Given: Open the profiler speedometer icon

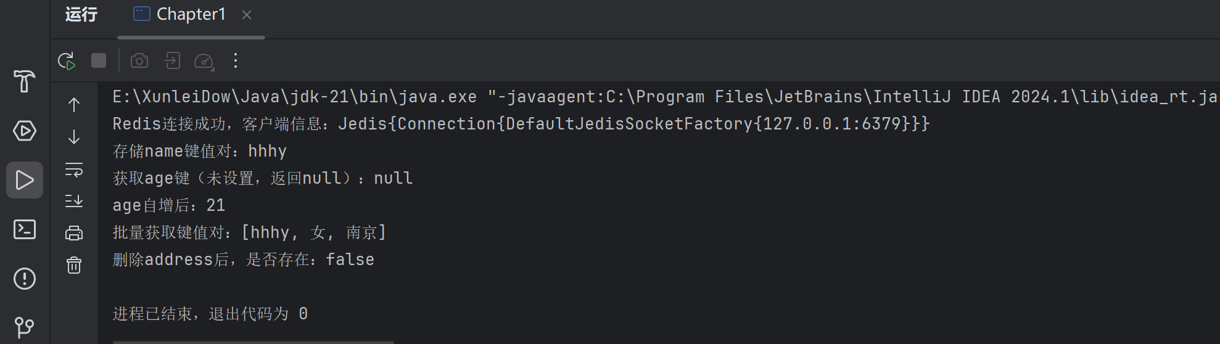Looking at the screenshot, I should [x=204, y=61].
